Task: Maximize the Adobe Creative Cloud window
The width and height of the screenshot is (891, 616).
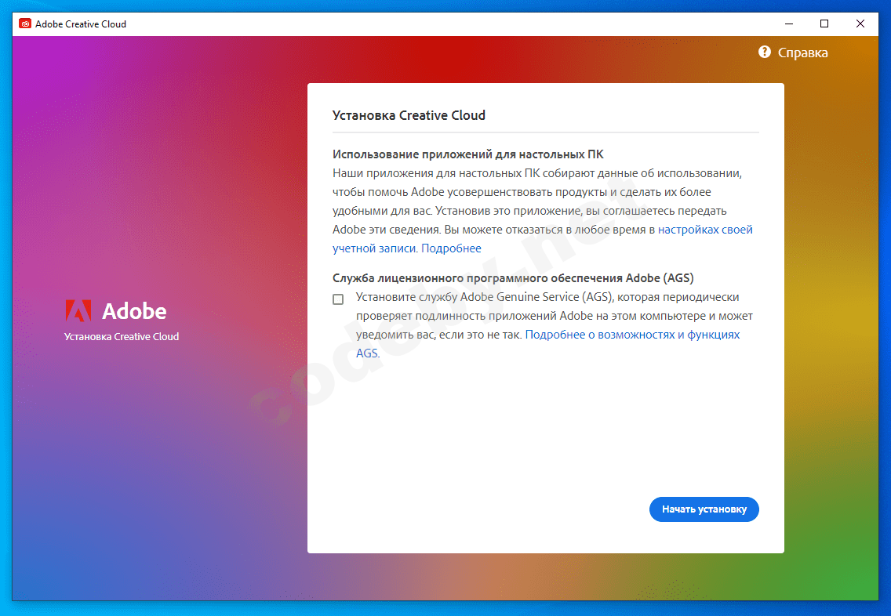Action: (x=824, y=24)
